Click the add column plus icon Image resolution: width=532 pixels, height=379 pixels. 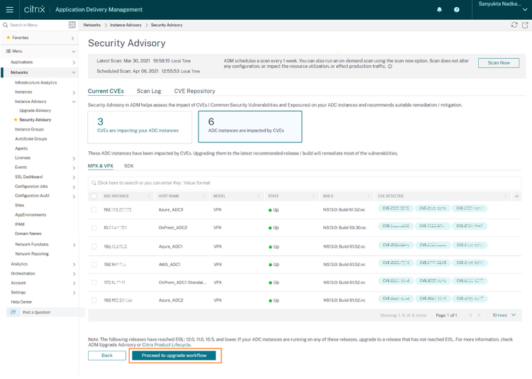(x=516, y=196)
